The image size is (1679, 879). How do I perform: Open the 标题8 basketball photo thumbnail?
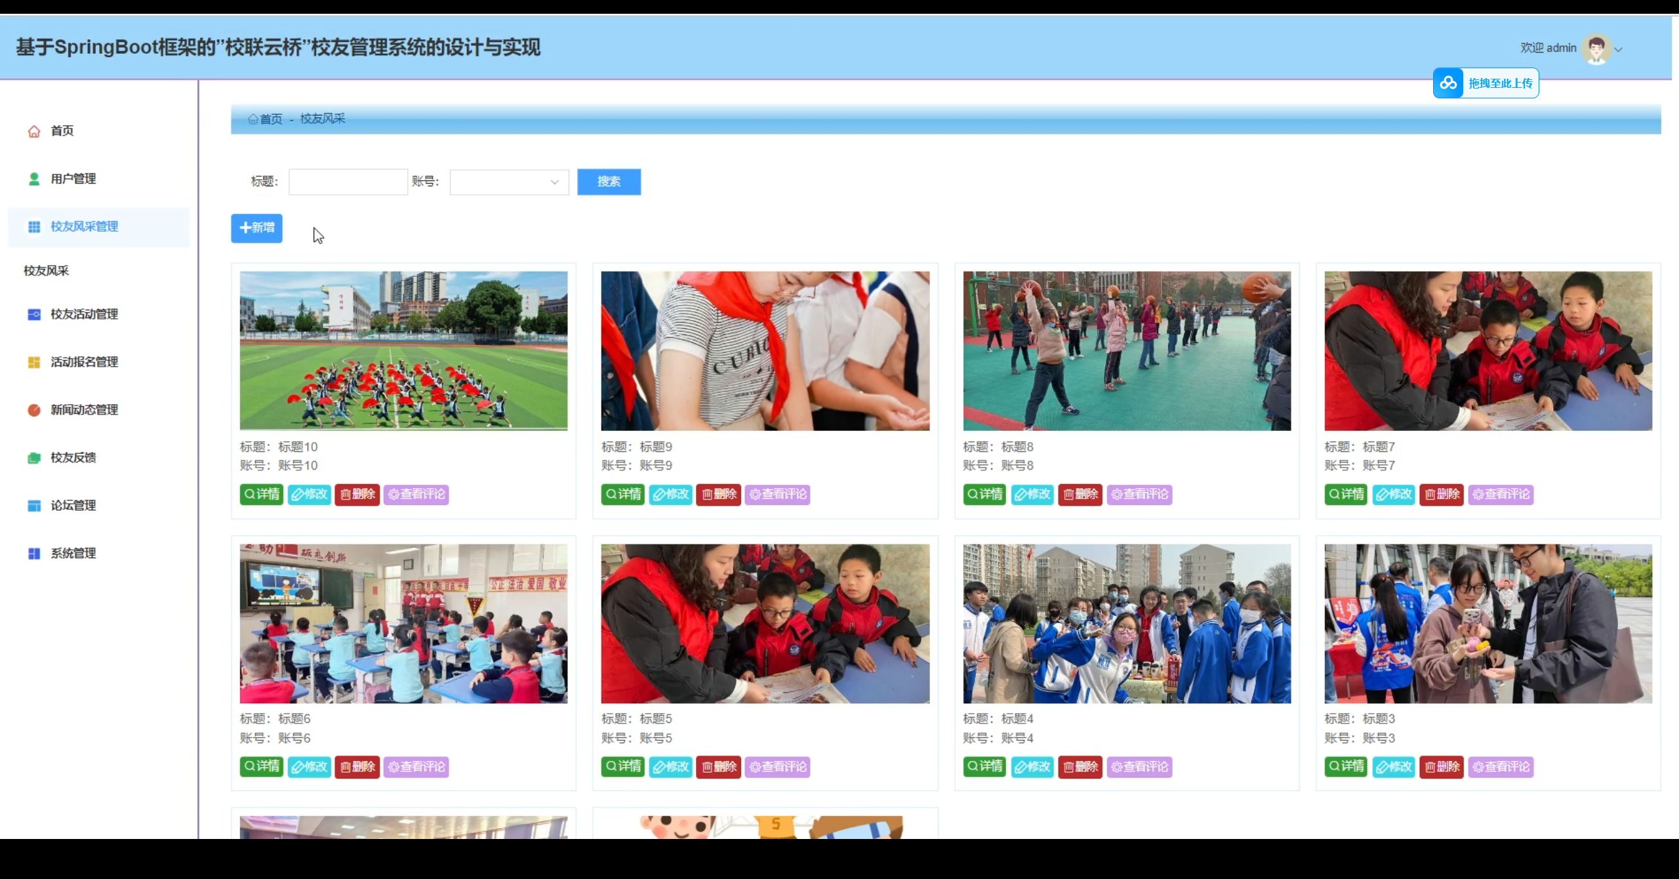point(1126,351)
